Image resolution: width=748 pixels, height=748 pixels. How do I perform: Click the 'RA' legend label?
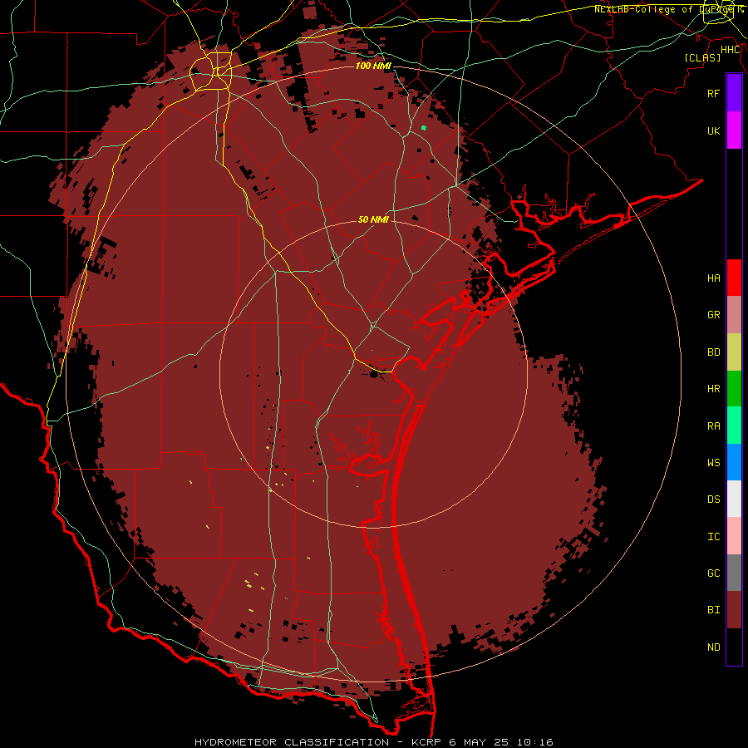[x=713, y=426]
